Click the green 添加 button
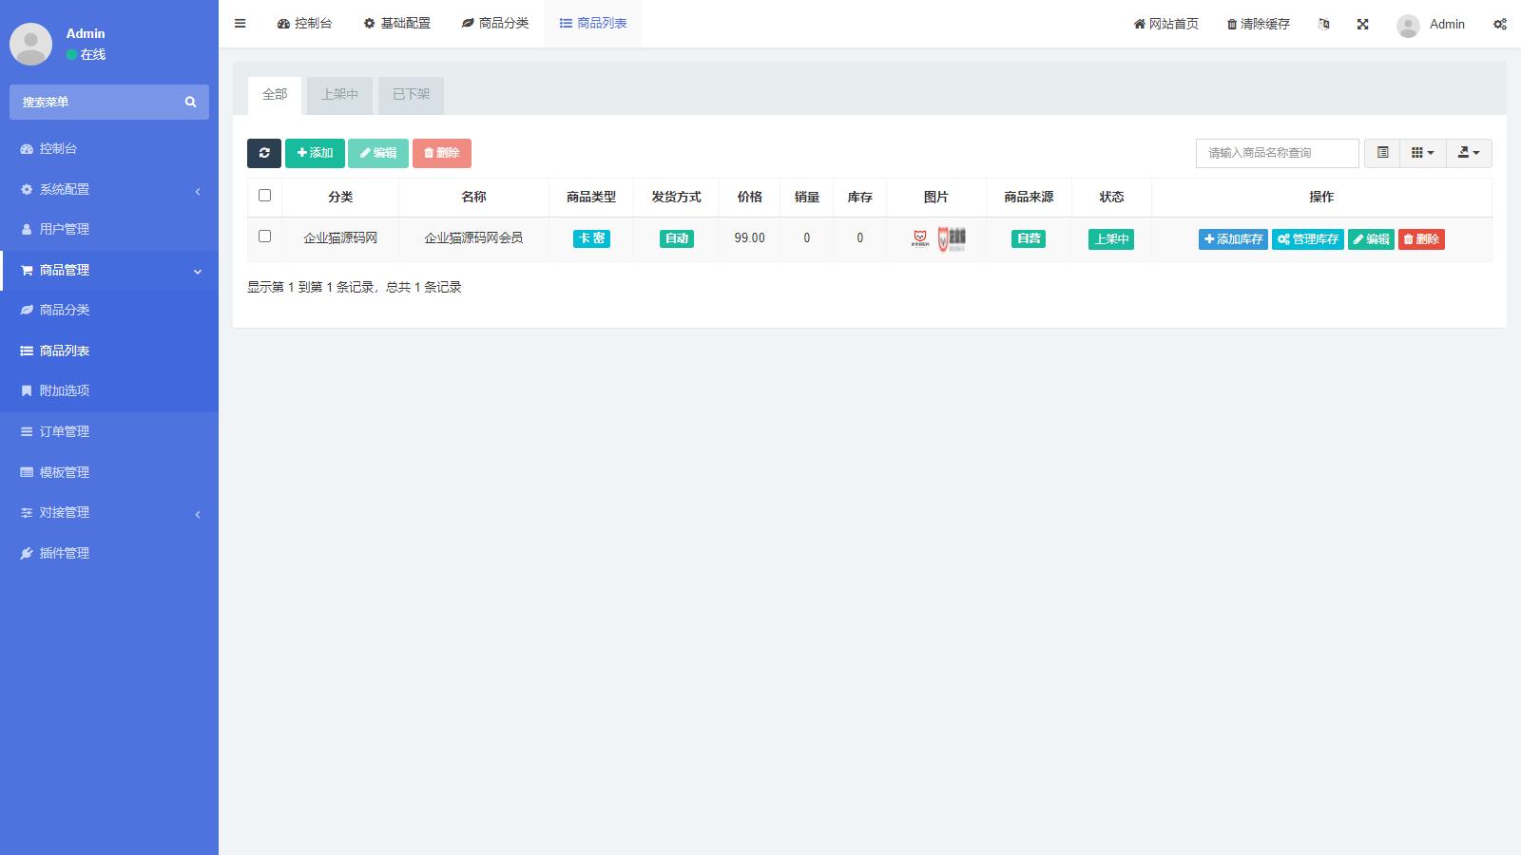The width and height of the screenshot is (1521, 855). pos(315,153)
